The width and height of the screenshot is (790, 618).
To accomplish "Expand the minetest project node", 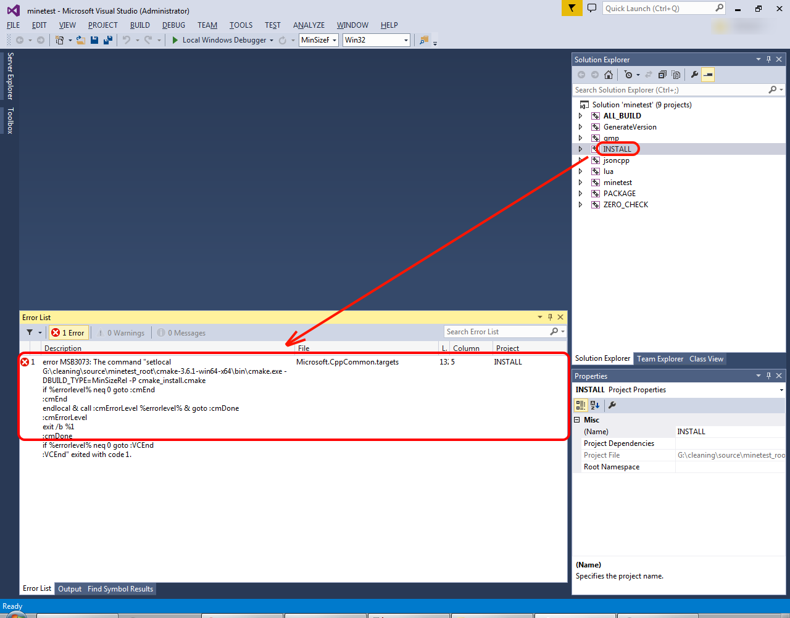I will tap(580, 183).
